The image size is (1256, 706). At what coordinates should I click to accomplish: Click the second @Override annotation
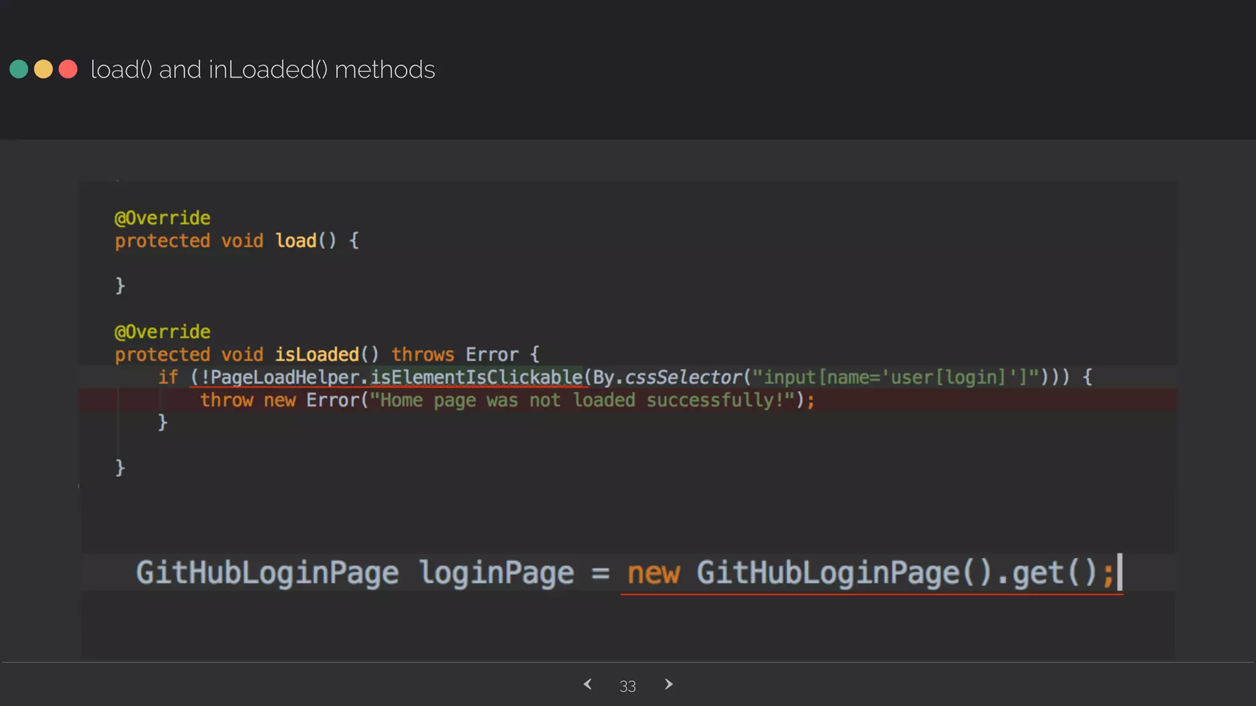tap(163, 332)
